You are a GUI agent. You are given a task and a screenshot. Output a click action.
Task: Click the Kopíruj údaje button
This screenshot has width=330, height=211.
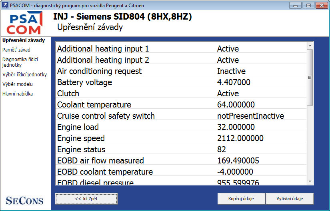point(241,199)
